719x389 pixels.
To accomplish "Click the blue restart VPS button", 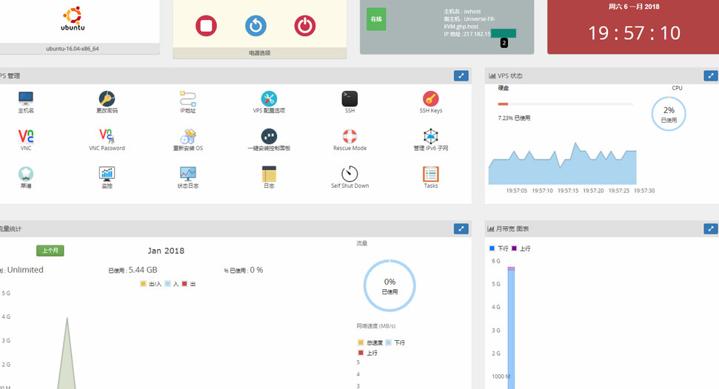I will tap(255, 26).
